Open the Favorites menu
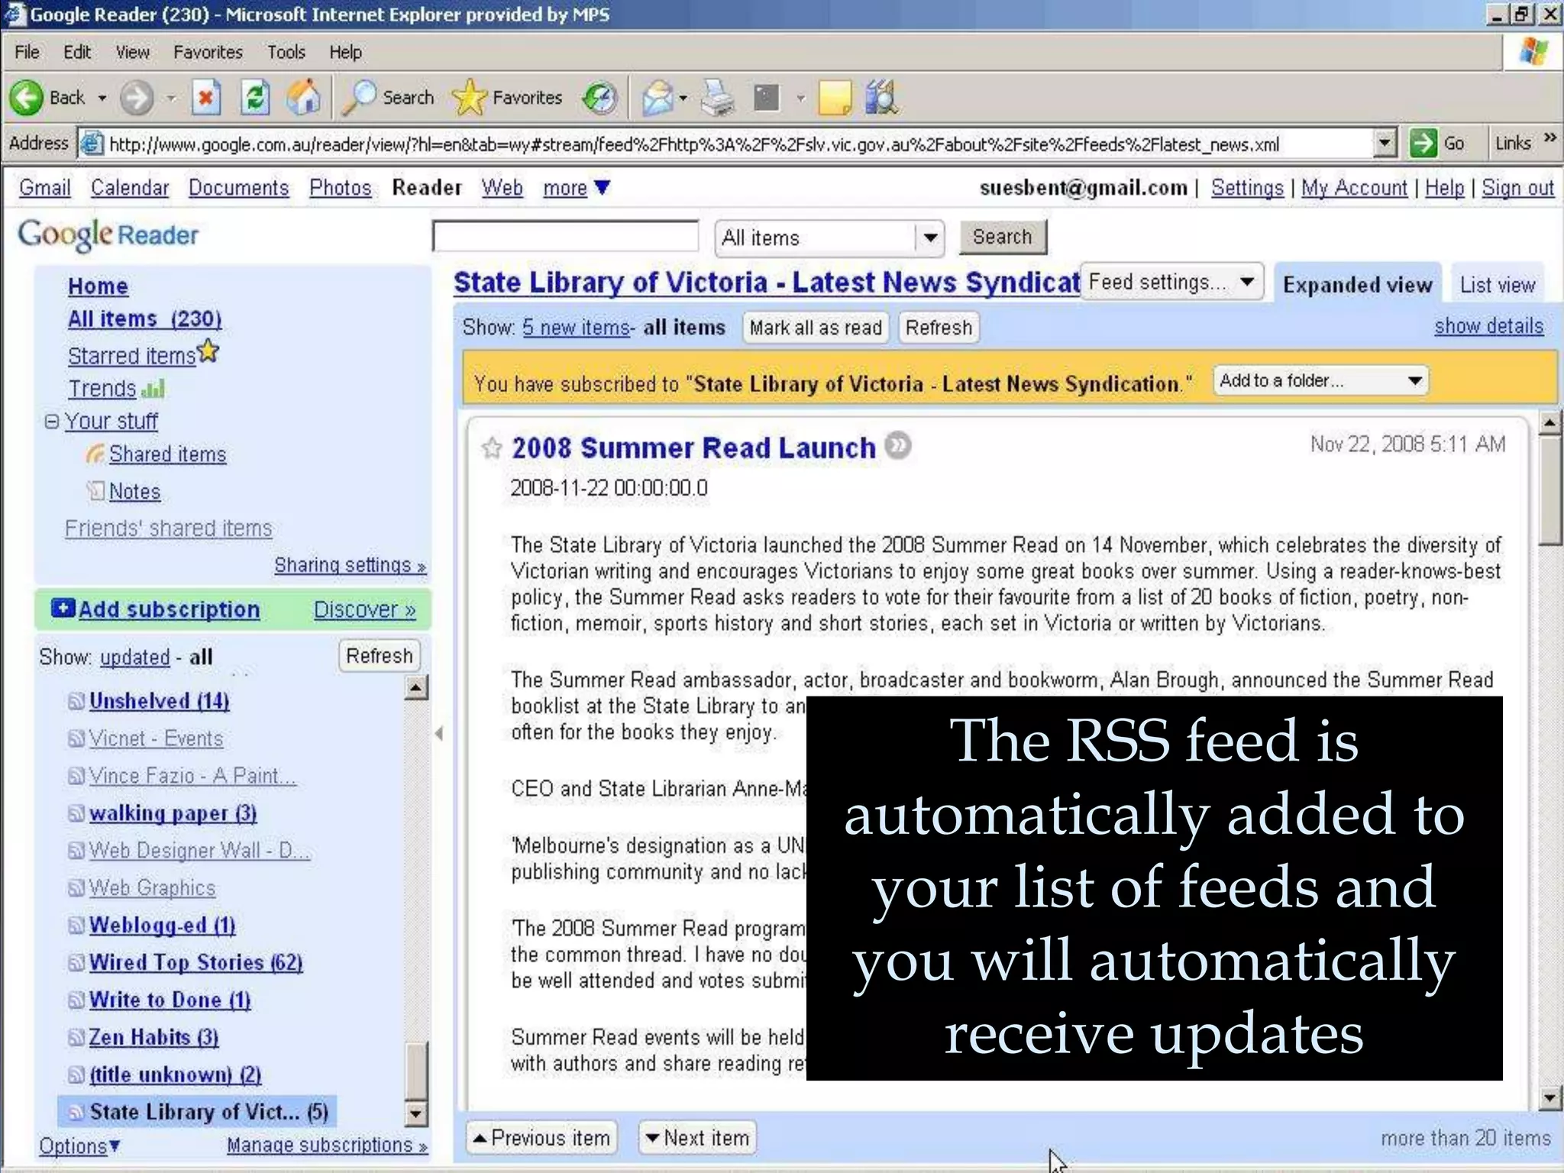1564x1173 pixels. pyautogui.click(x=208, y=52)
